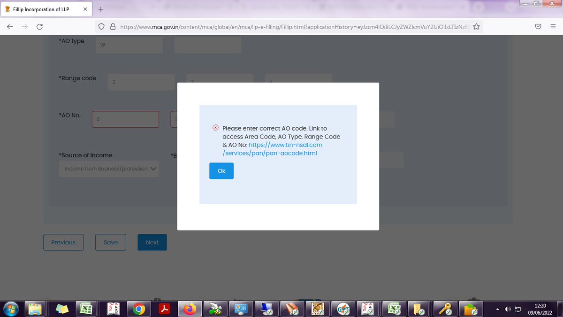Open the Source of Income dropdown
Screen dimensions: 563x317
pyautogui.click(x=109, y=169)
